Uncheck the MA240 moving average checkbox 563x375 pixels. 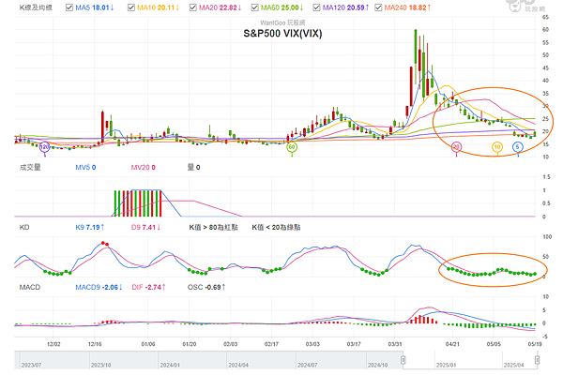378,7
